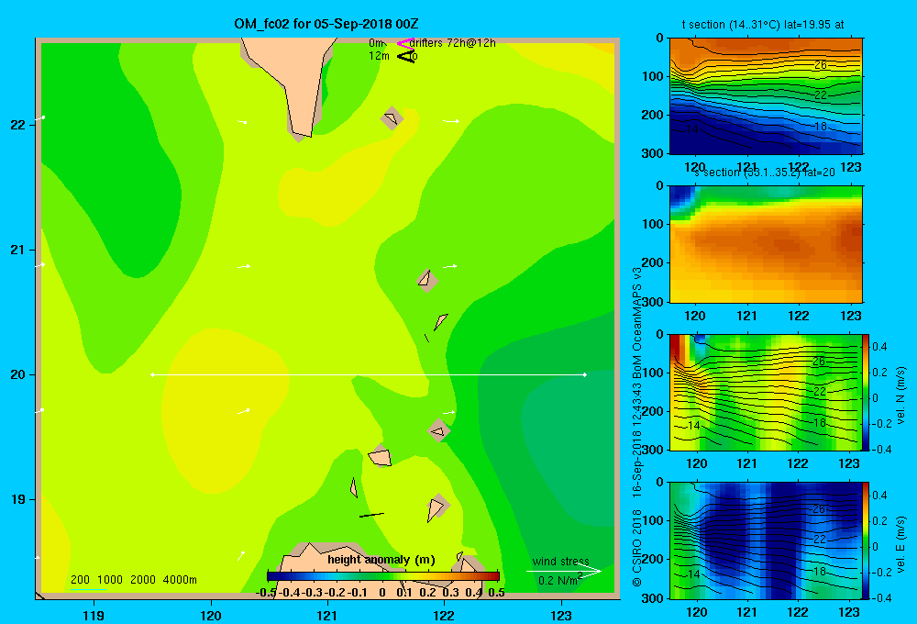This screenshot has height=624, width=917.
Task: Click the title 'OM_fc02 for 05-Sep-2018 00Z'
Action: (326, 24)
